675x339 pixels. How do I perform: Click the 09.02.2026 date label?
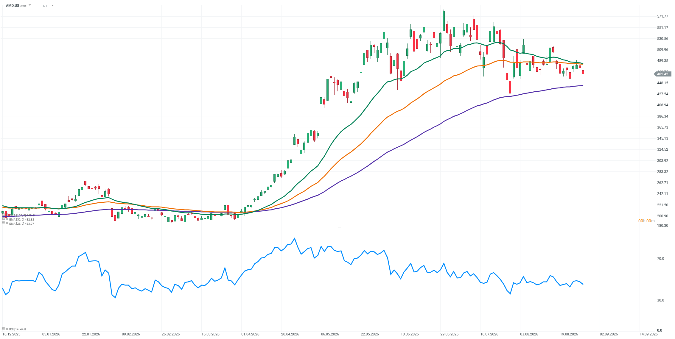pyautogui.click(x=131, y=334)
